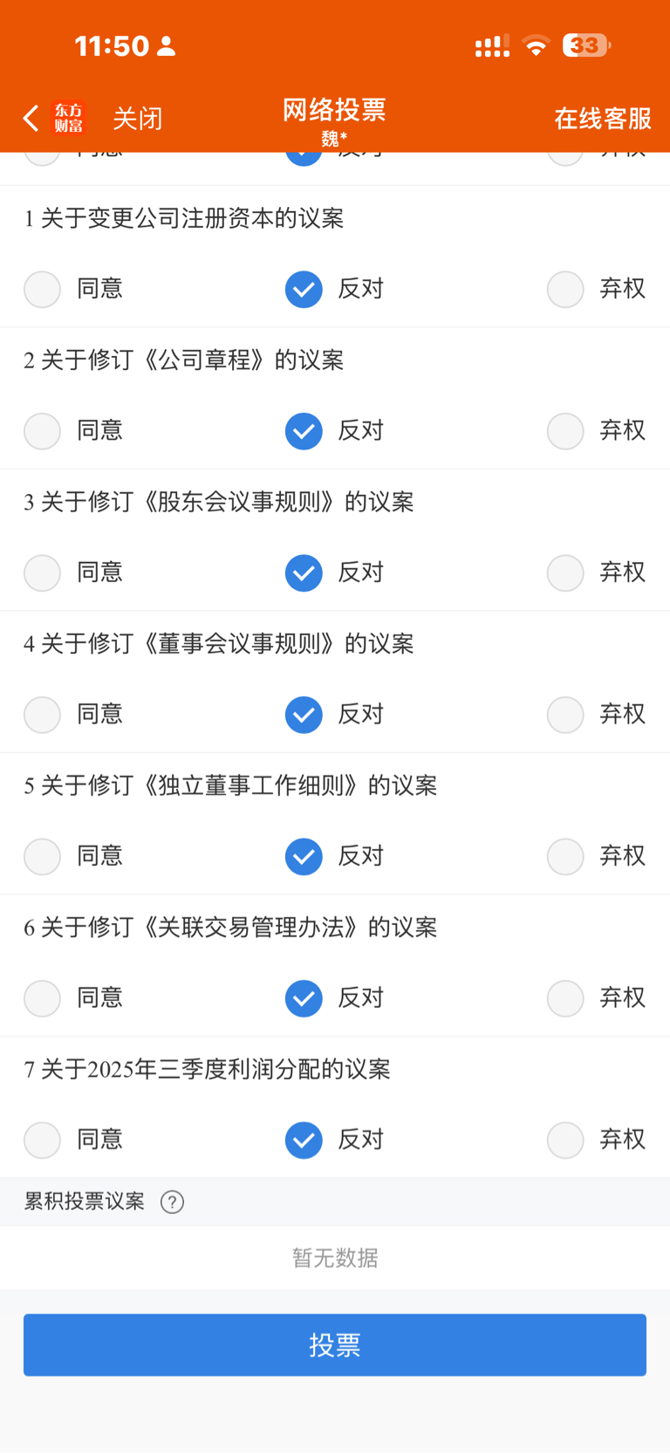Tap the 东方财富 logo icon
670x1453 pixels.
[x=69, y=118]
